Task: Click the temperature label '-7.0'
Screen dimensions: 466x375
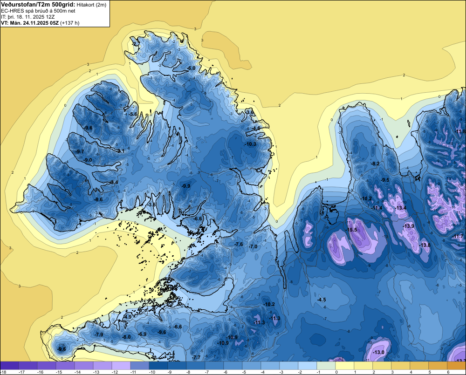Action: (253, 246)
